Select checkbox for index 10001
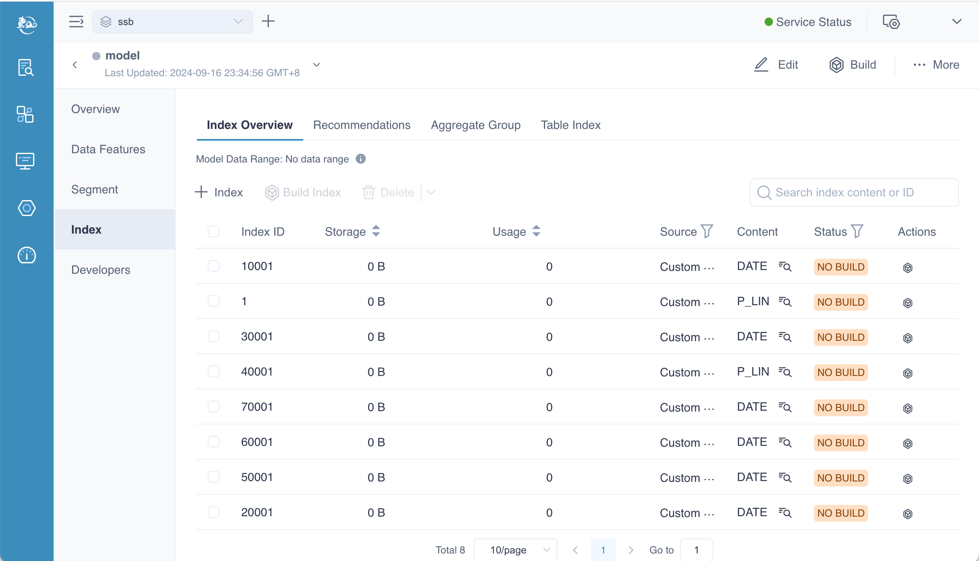 214,266
